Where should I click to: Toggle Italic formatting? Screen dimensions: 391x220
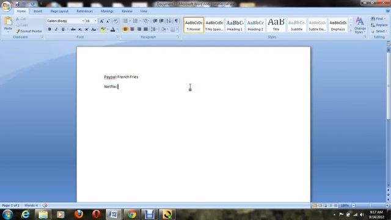(56, 29)
